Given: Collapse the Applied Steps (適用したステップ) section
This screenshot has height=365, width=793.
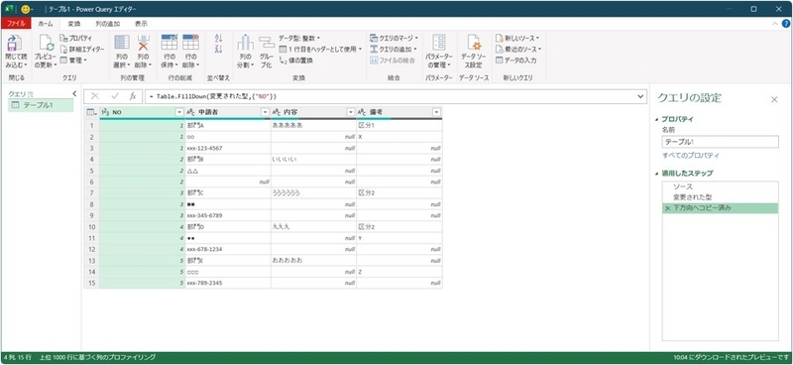Looking at the screenshot, I should 657,174.
